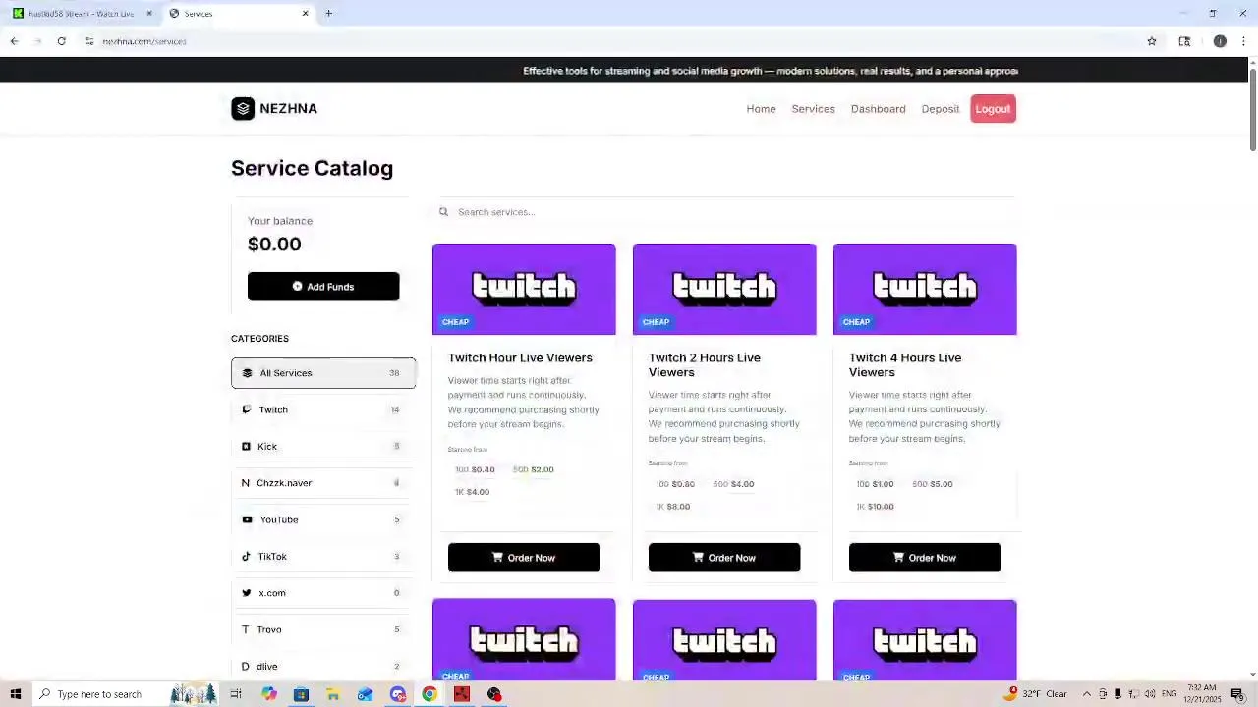The height and width of the screenshot is (707, 1258).
Task: Reload the page with refresh icon
Action: point(61,41)
